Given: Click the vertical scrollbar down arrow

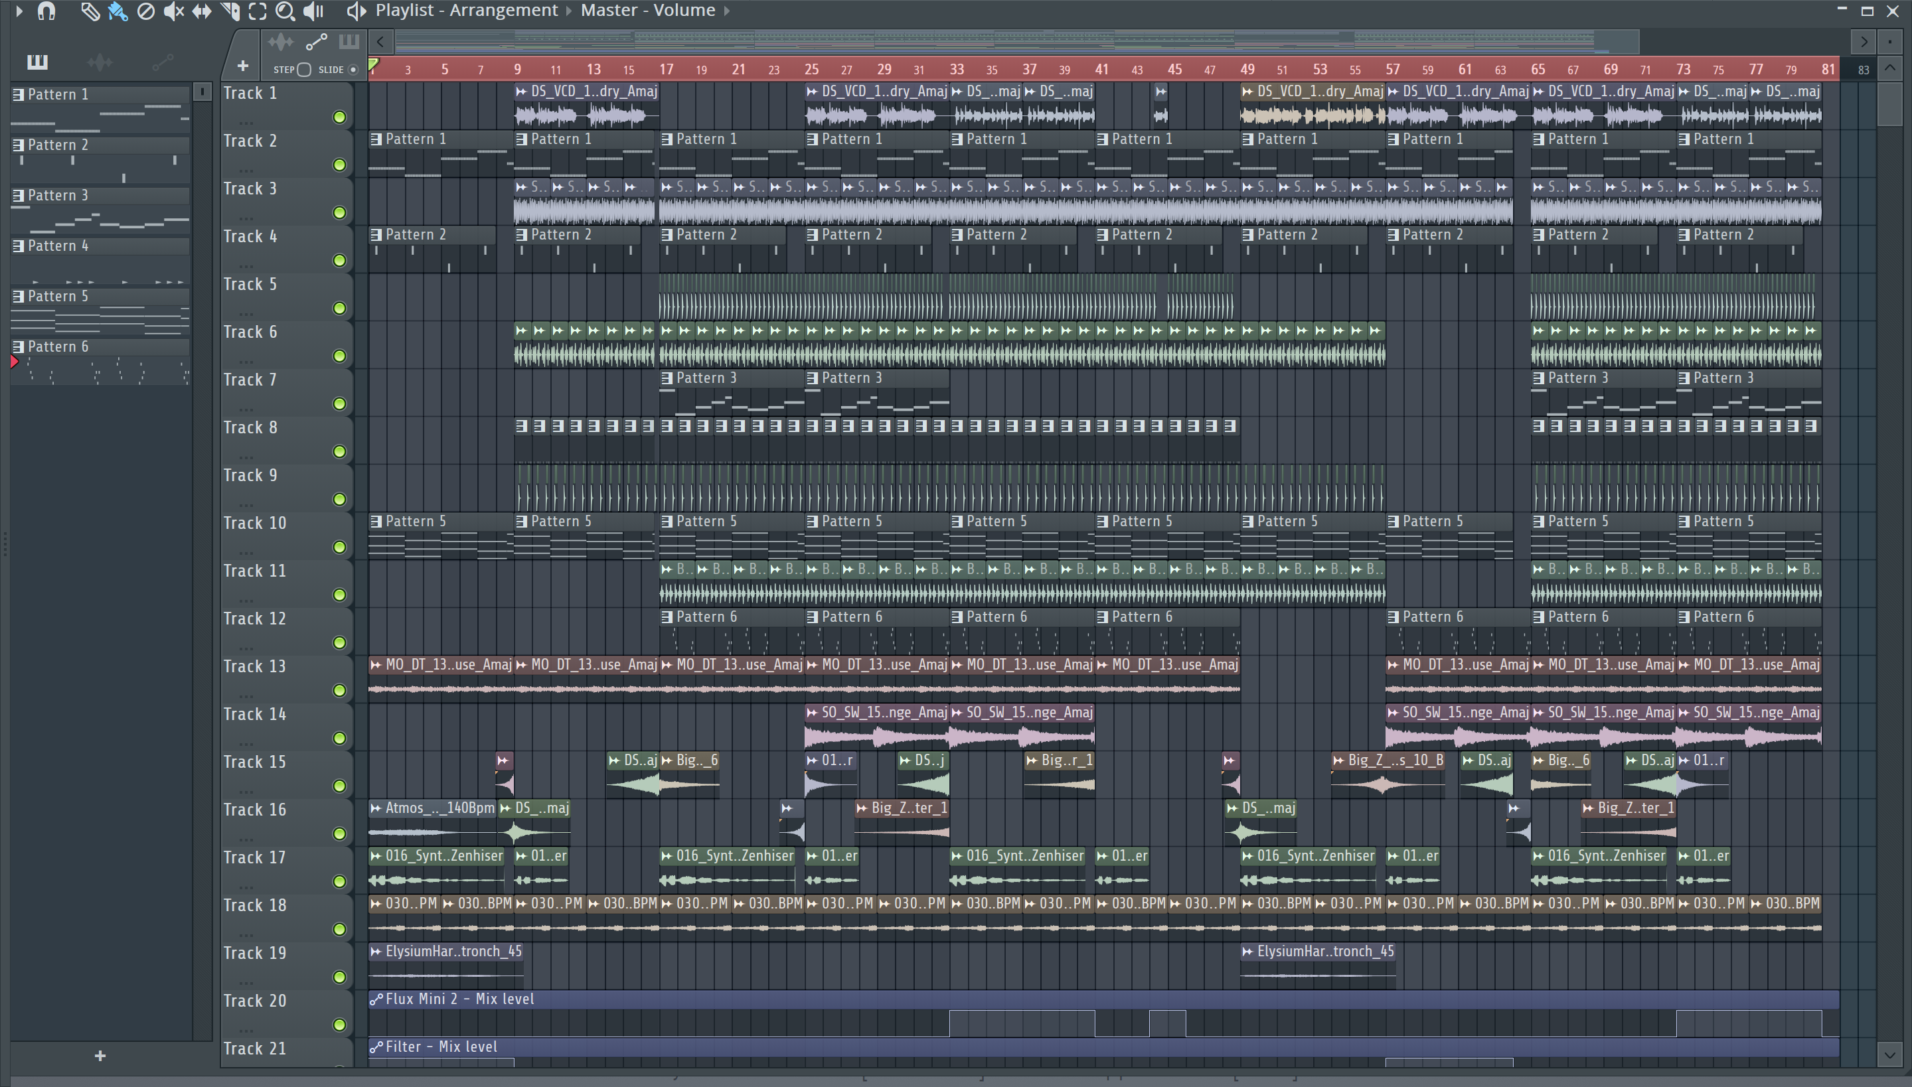Looking at the screenshot, I should (x=1889, y=1055).
